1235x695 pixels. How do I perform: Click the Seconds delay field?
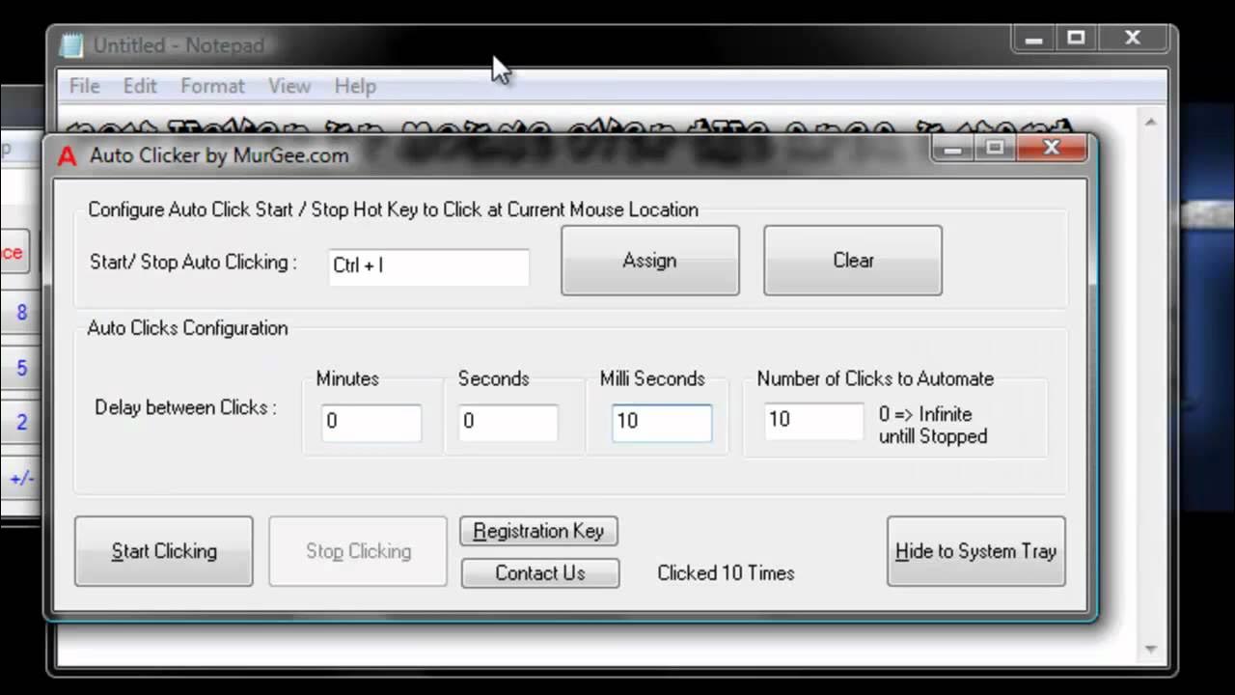coord(508,422)
